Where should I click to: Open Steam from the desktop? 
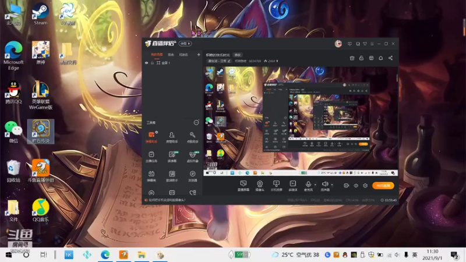click(40, 14)
